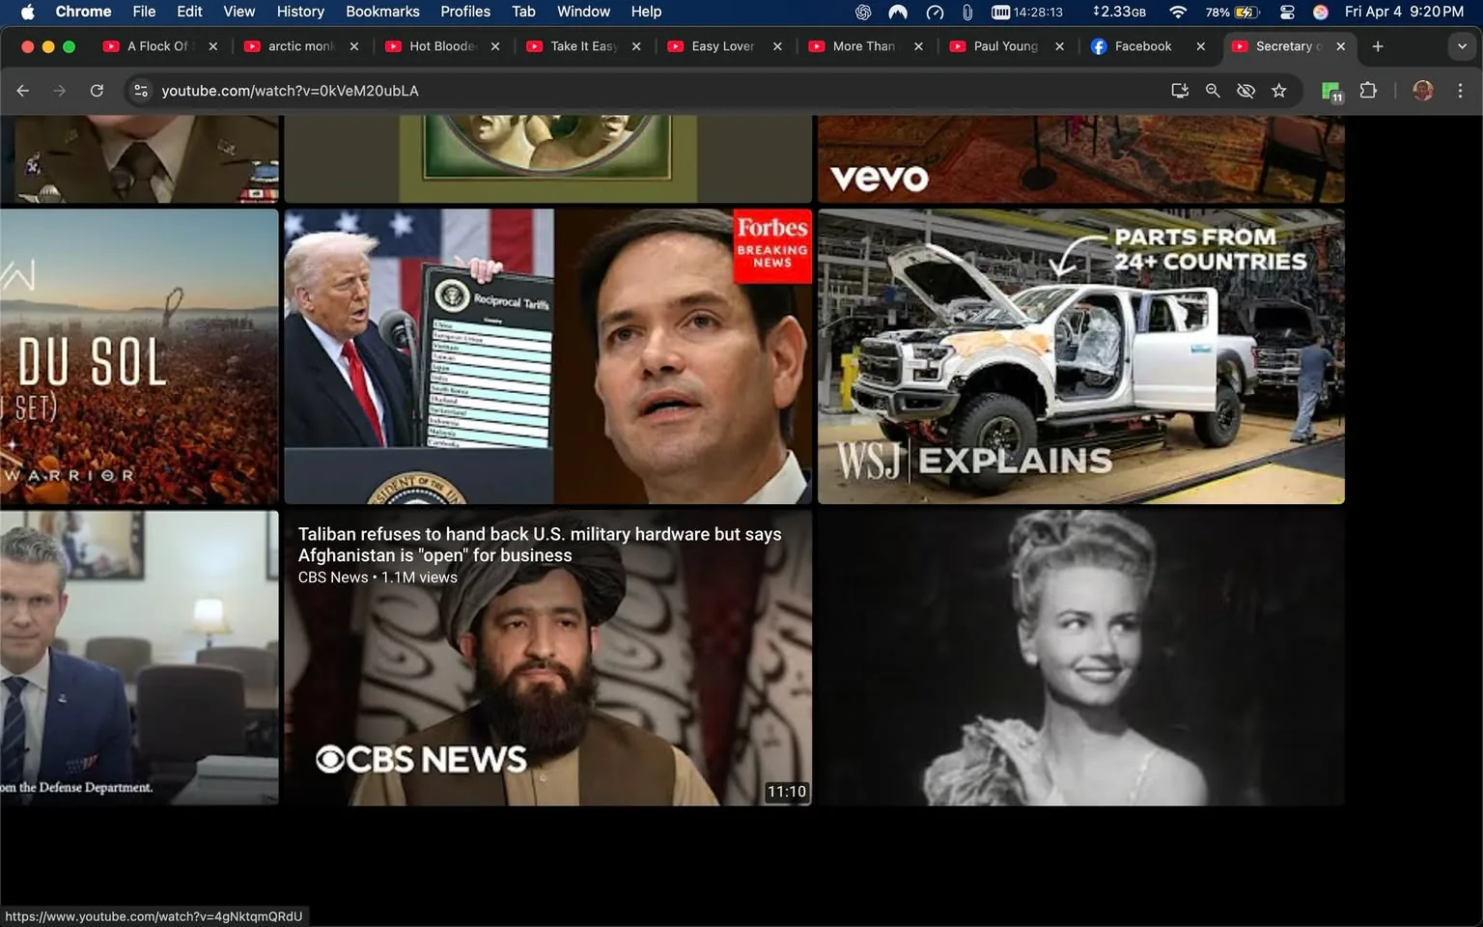1483x927 pixels.
Task: Click the install YouTube app icon
Action: 1179,90
